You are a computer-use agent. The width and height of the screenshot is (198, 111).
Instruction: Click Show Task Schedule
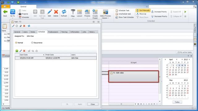124,17
